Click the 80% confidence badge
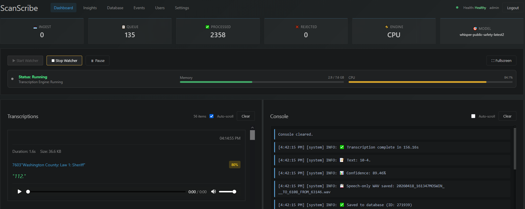Viewport: 525px width, 209px height. point(235,165)
